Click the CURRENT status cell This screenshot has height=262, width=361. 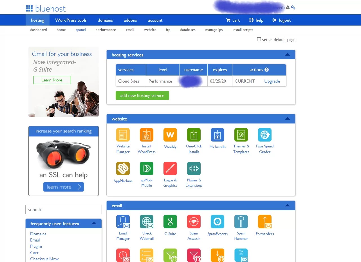click(x=247, y=81)
